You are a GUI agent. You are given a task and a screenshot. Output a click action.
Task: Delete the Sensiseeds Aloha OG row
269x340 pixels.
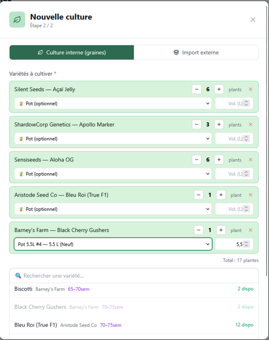250,160
